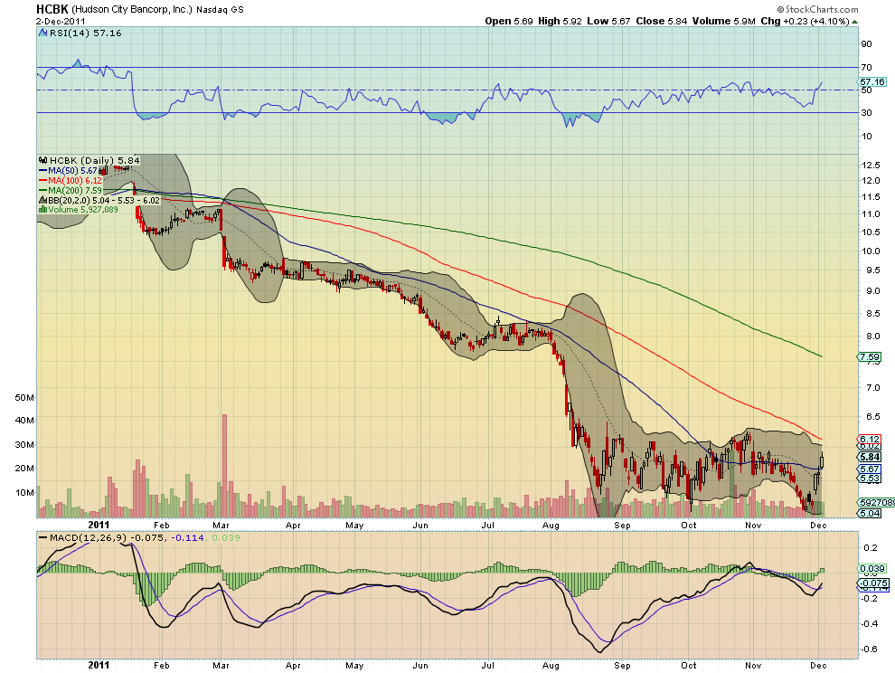
Task: Click the price axis label 10.0
Action: coord(870,251)
